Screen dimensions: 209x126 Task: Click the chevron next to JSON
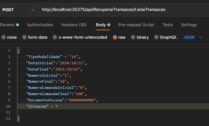click(x=200, y=37)
